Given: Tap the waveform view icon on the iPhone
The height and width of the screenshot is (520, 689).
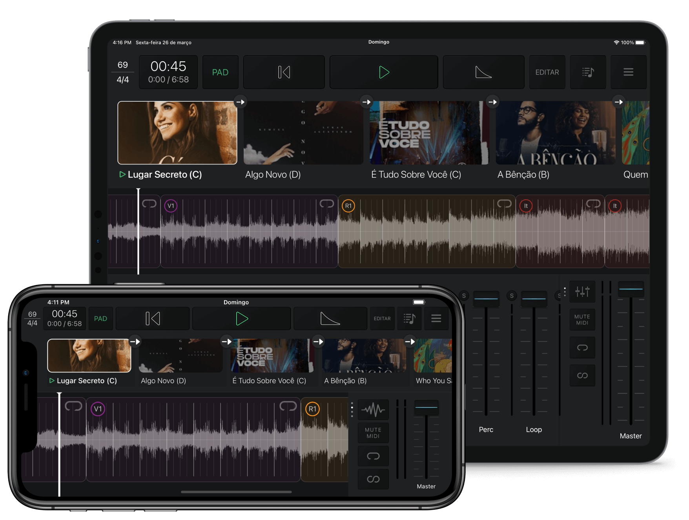Looking at the screenshot, I should click(x=373, y=410).
